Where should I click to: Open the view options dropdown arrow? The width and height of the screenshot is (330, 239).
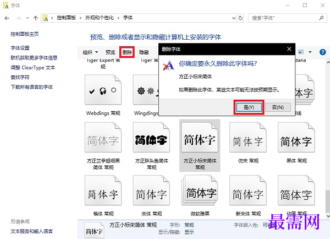pyautogui.click(x=310, y=52)
